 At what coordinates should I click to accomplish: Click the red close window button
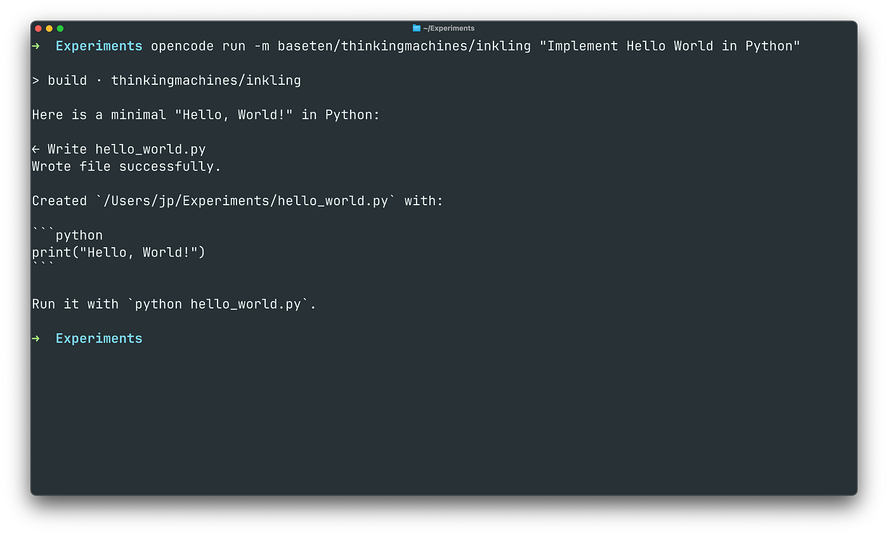[38, 29]
